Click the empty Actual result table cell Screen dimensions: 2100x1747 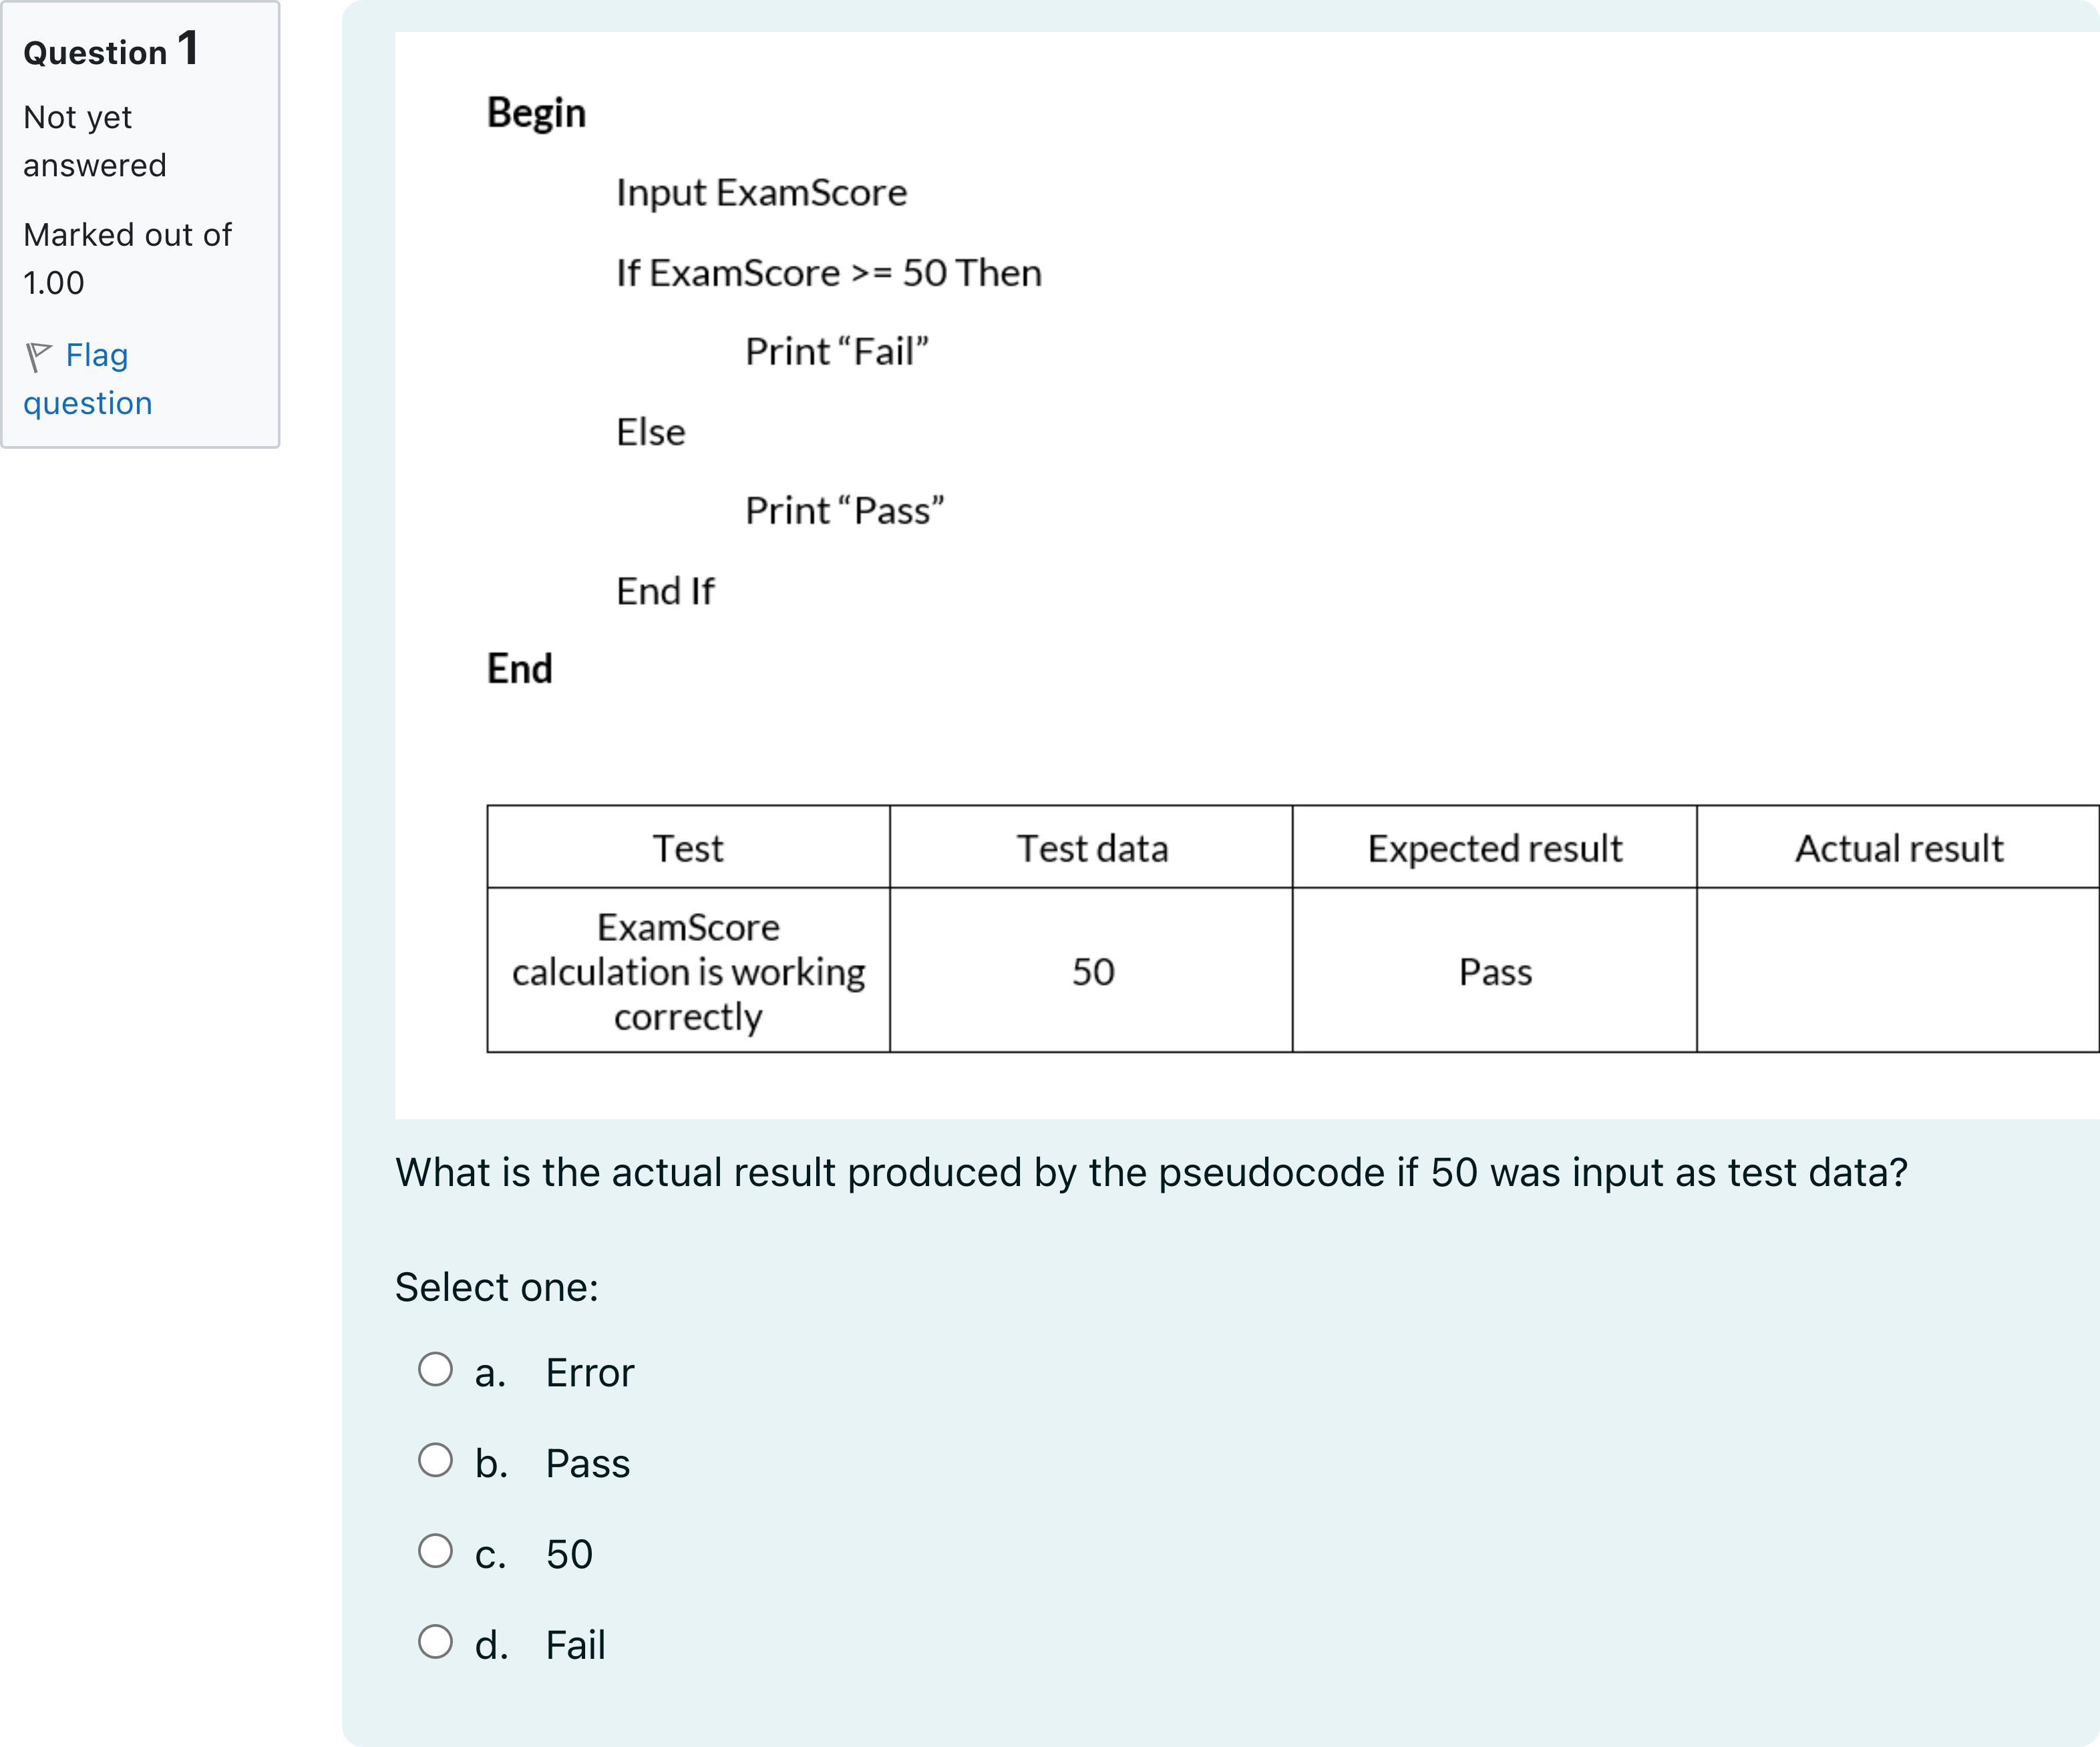[x=1898, y=970]
